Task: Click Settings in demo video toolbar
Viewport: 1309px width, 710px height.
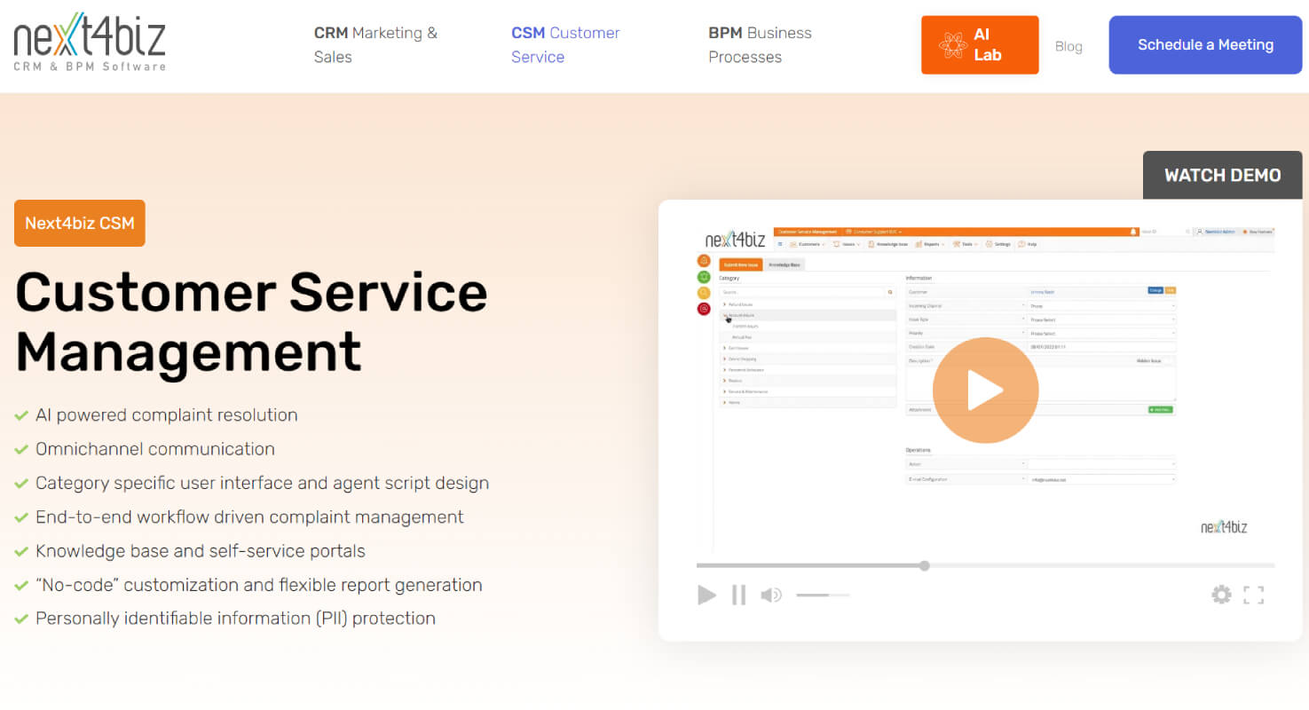Action: 998,244
